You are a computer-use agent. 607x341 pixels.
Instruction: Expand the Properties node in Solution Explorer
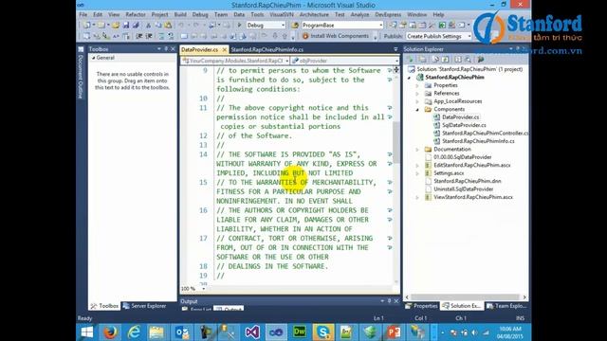417,85
